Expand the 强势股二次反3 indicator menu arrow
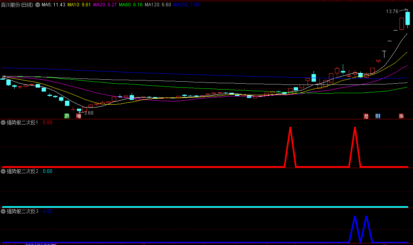This screenshot has width=413, height=245. (x=3, y=211)
